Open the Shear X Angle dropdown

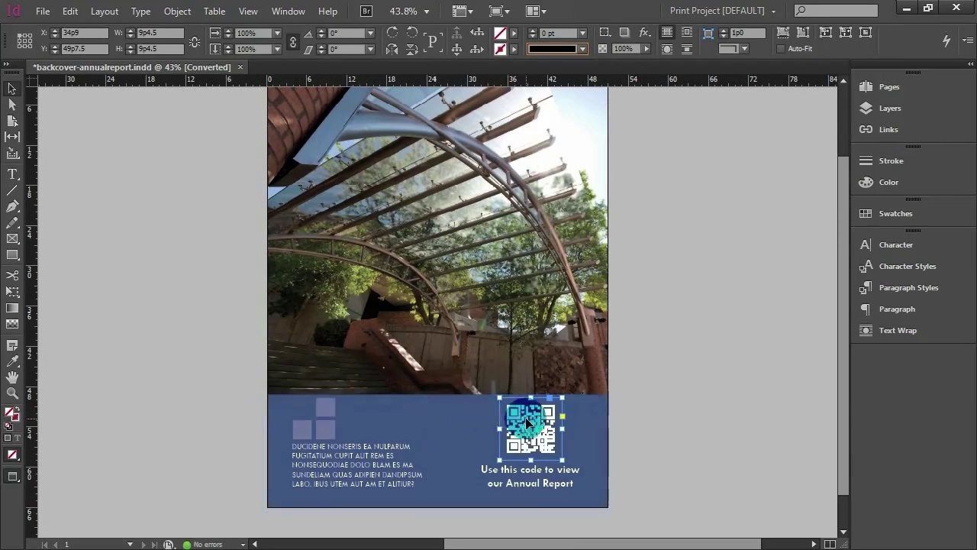370,49
